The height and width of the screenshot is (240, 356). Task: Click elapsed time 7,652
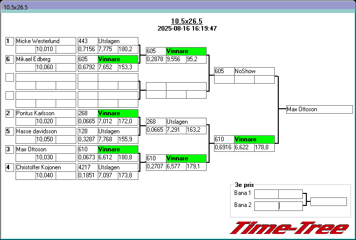click(x=108, y=67)
